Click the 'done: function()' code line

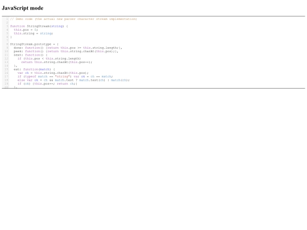coord(68,48)
